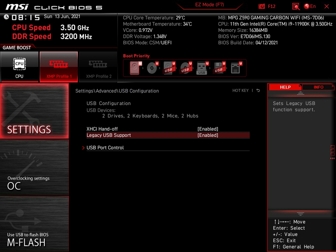Select the USB floppy boot priority icon
Viewport: 336px width, 252px height.
(x=219, y=68)
